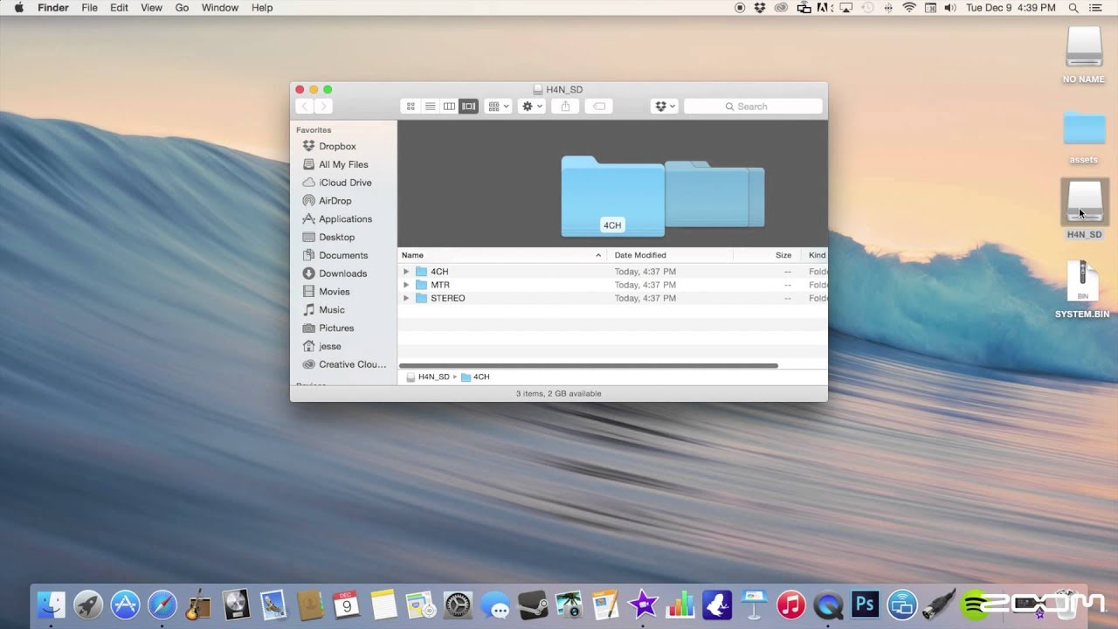Open the Dropbox toolbar dropdown
Screen dimensions: 1118x629
(664, 107)
